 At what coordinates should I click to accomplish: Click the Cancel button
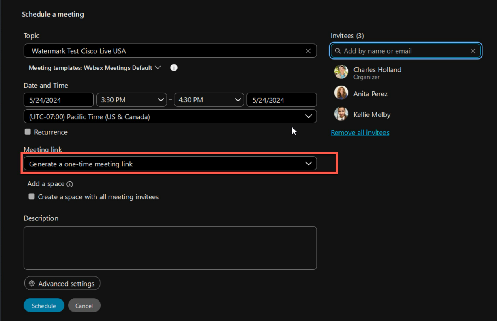pos(84,306)
